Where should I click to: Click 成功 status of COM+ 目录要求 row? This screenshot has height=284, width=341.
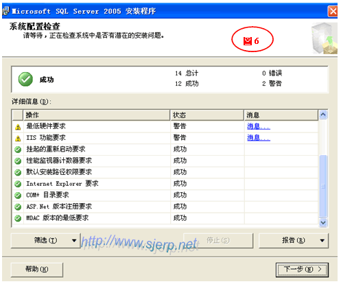pos(180,195)
